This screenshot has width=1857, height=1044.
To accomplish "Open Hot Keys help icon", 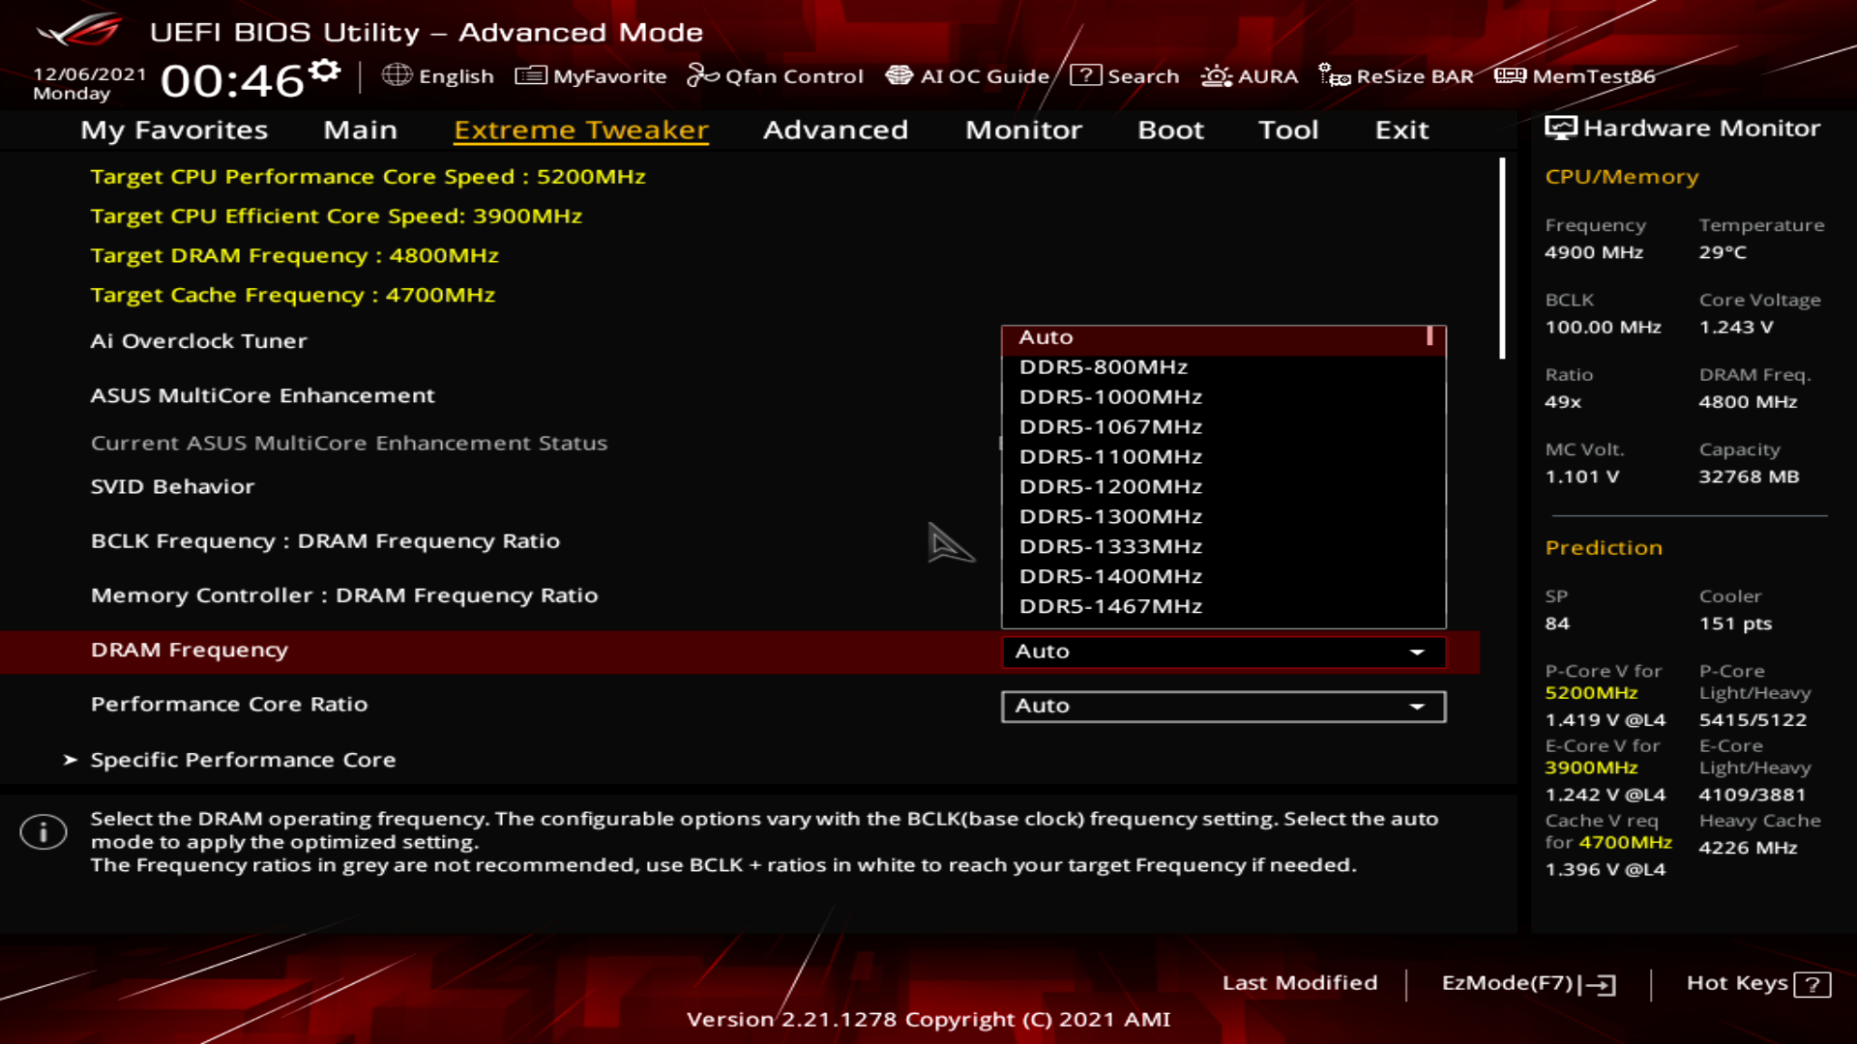I will [1812, 984].
